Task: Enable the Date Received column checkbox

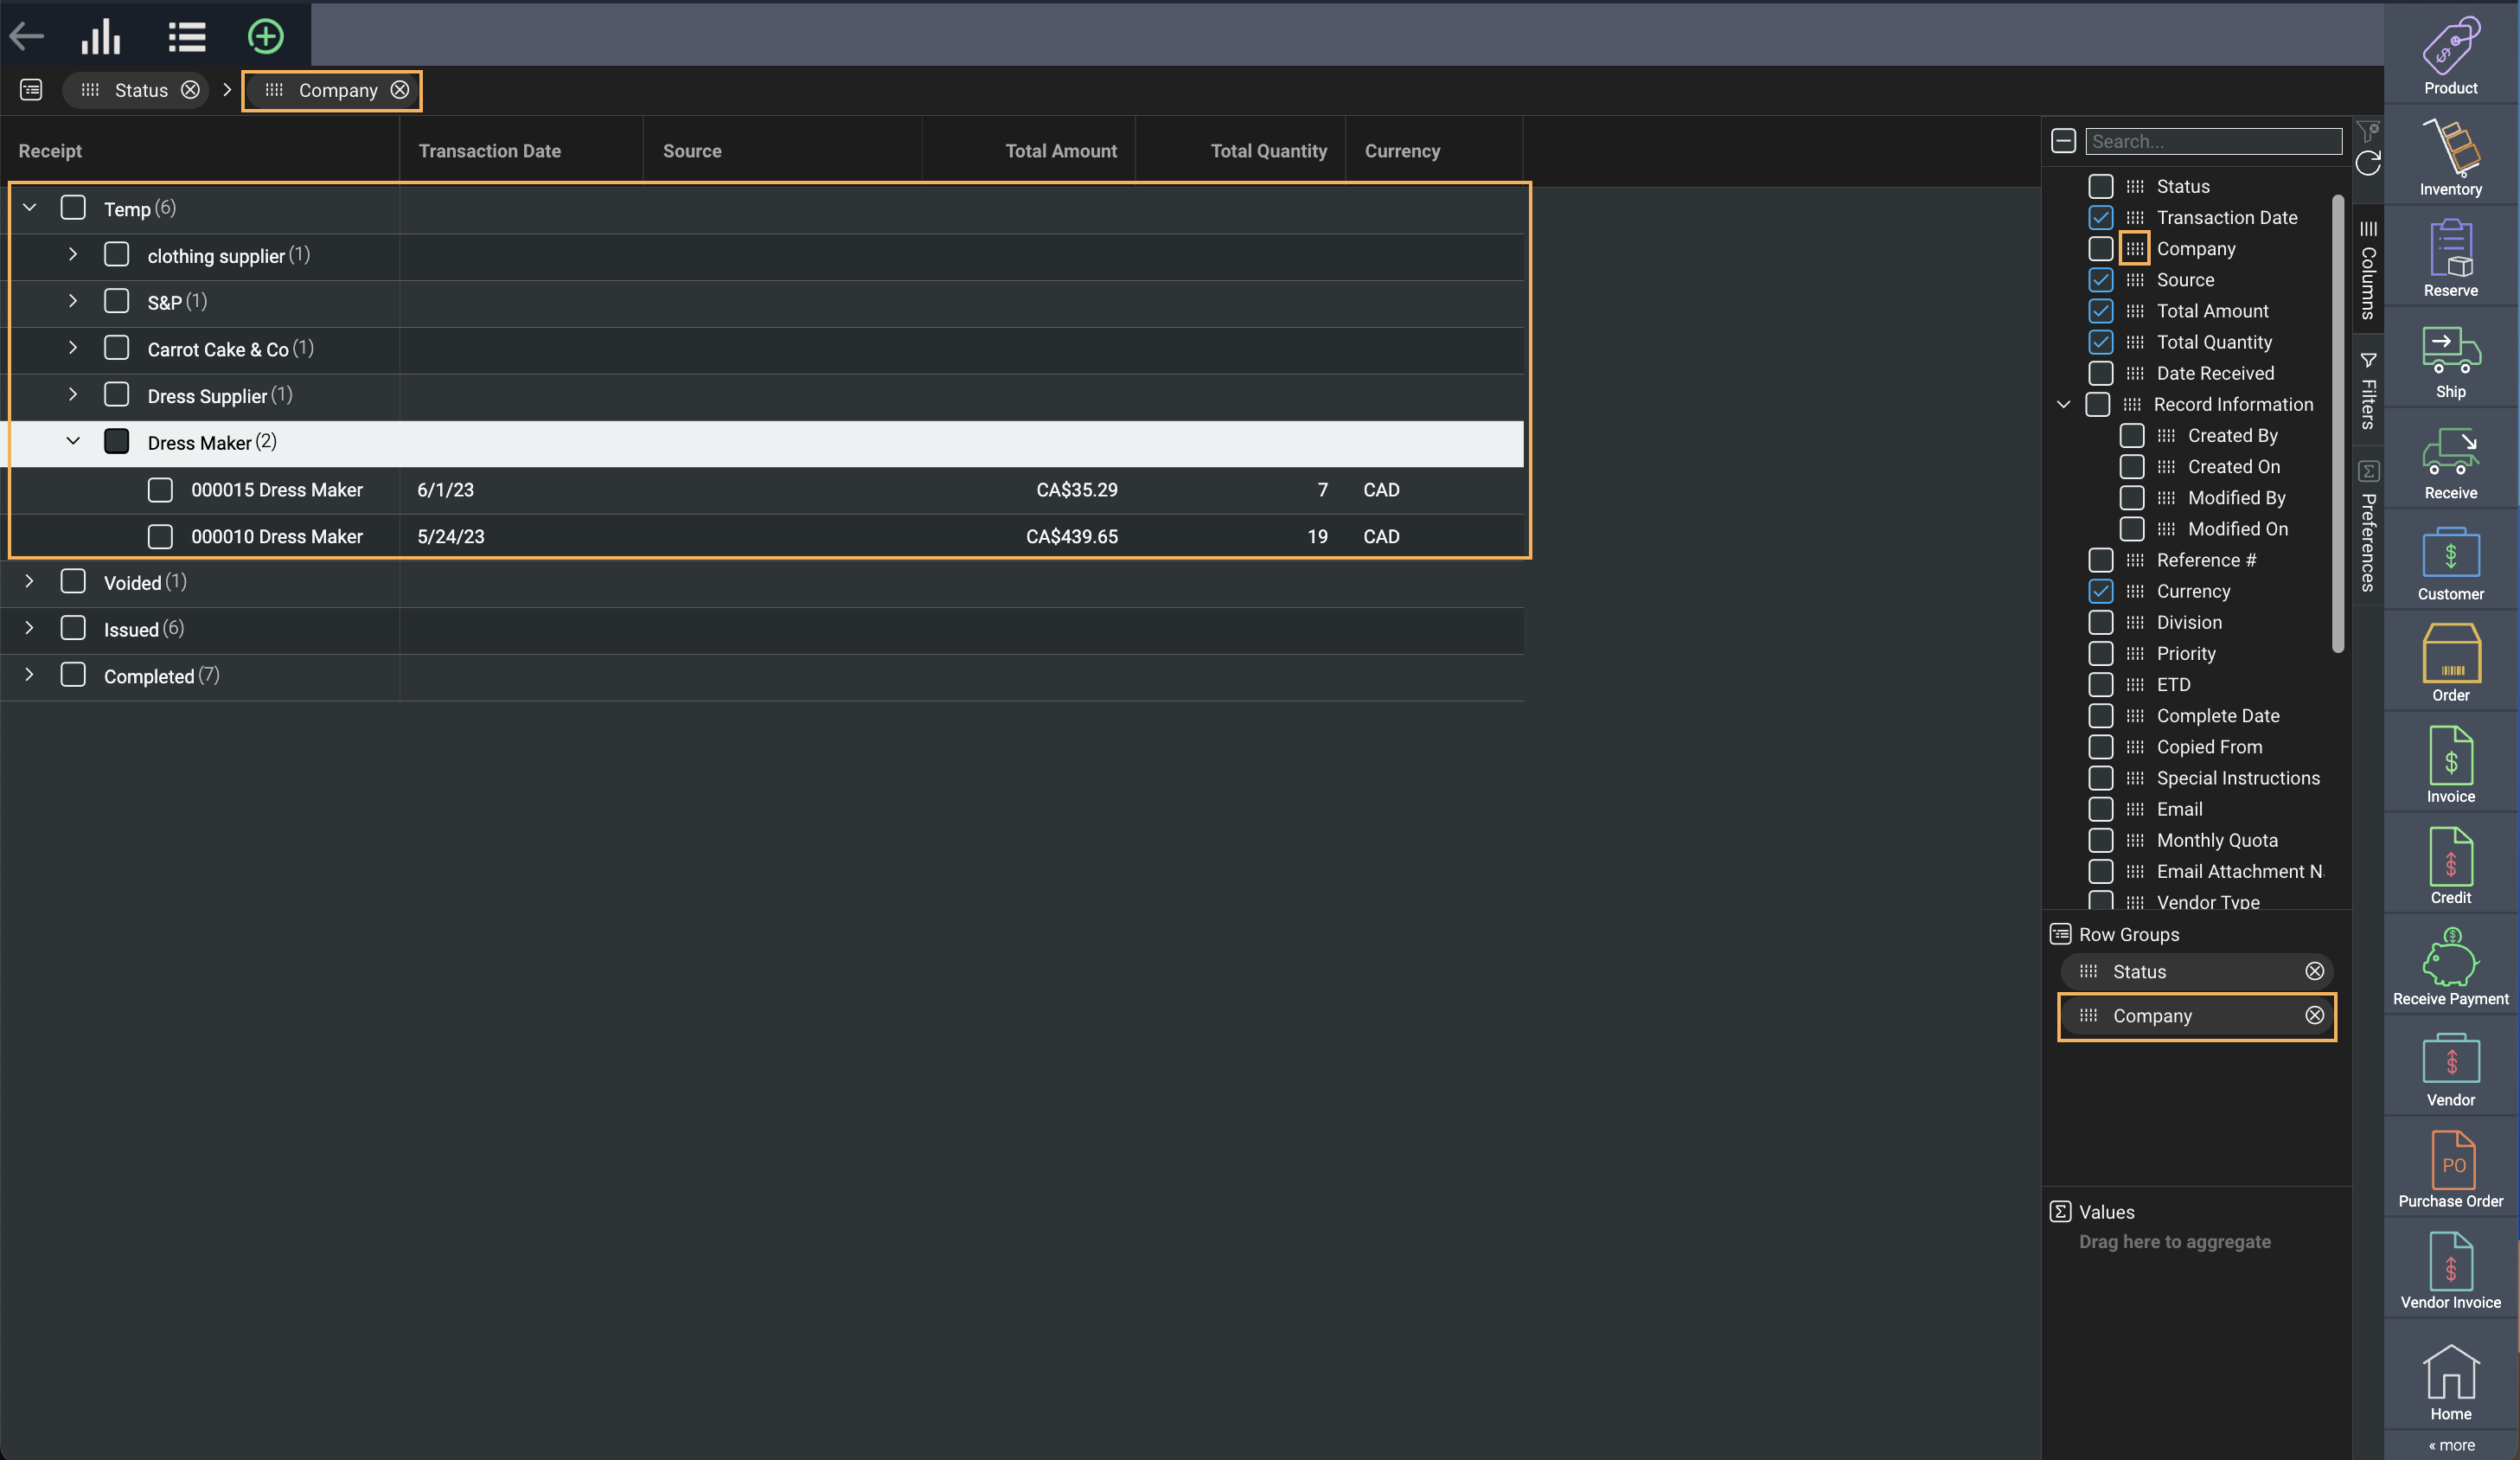Action: (x=2100, y=373)
